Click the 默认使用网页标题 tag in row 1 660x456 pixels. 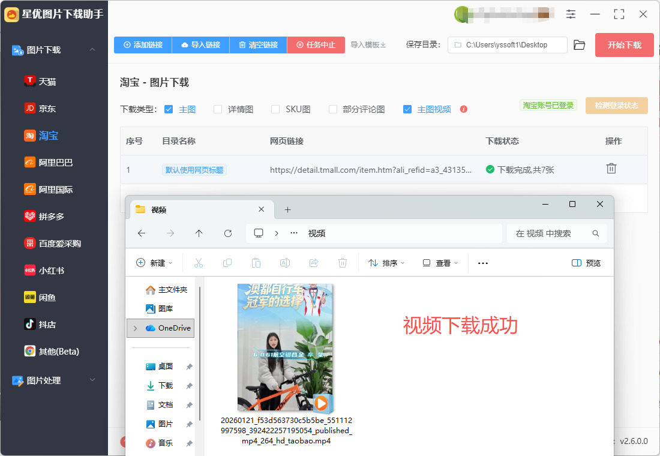pos(194,170)
